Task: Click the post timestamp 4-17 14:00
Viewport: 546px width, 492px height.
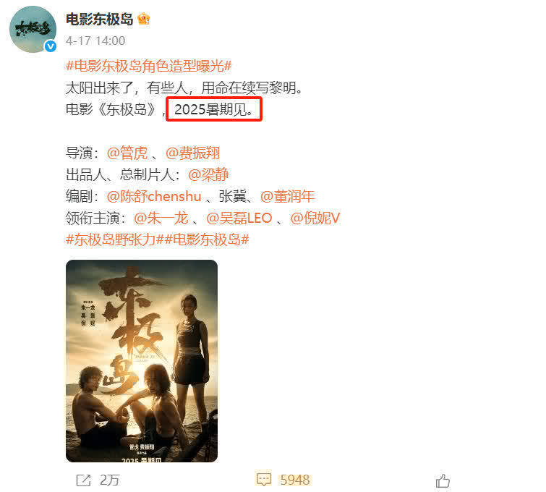Action: point(95,41)
